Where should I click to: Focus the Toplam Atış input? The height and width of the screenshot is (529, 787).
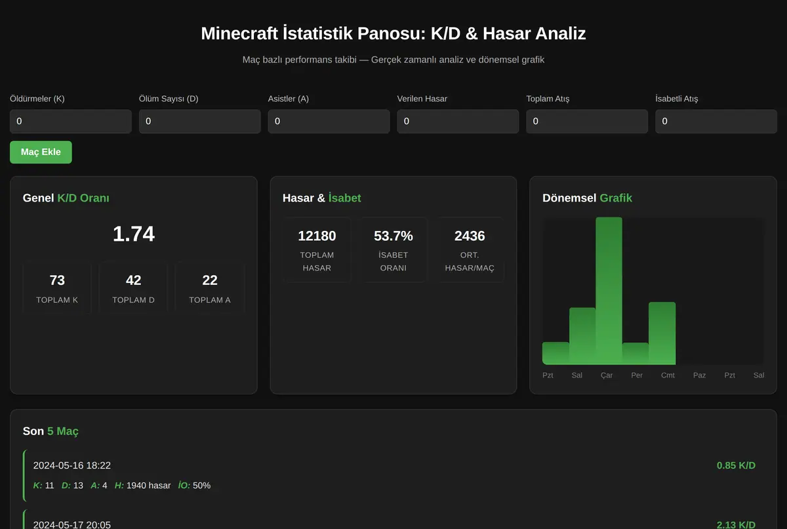587,121
